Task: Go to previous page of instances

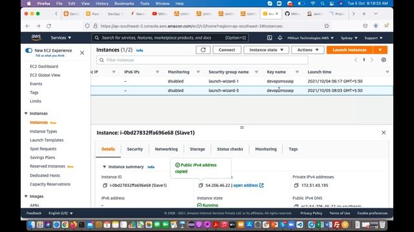Action: [356, 60]
